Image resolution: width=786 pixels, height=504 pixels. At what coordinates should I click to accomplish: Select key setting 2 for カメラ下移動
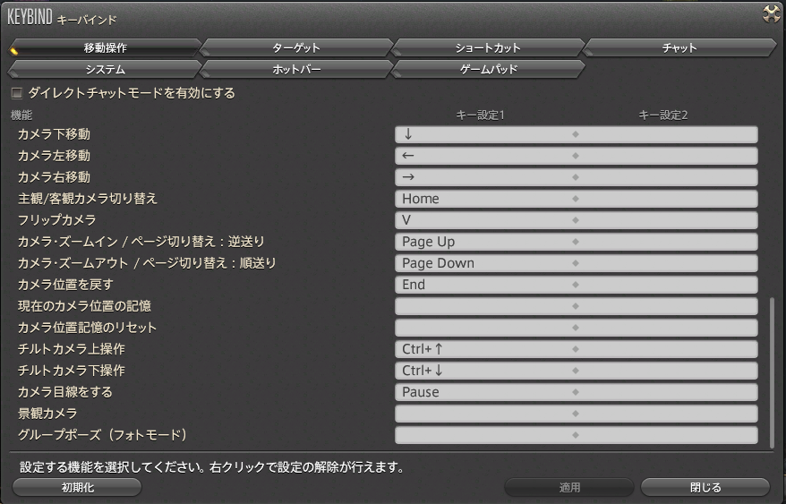coord(667,134)
